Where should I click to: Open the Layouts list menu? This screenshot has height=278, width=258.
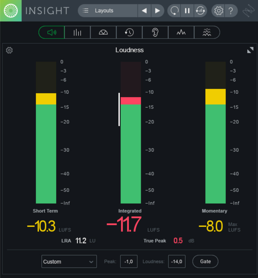(108, 11)
